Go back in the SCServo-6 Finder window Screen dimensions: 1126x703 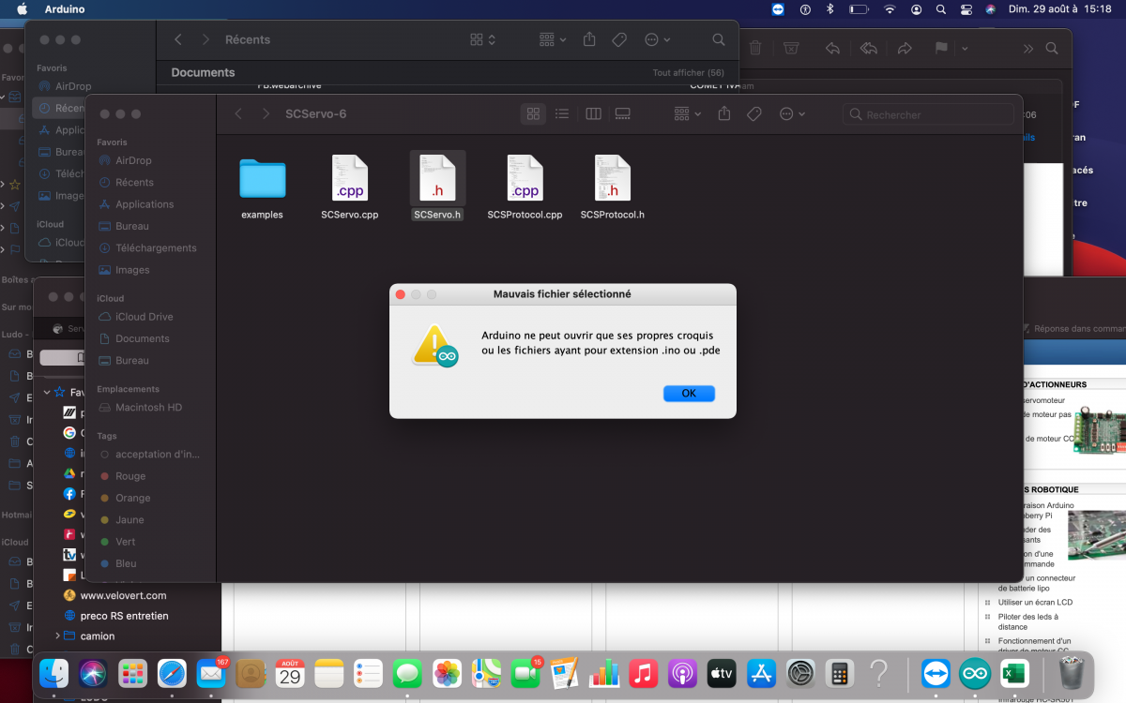click(x=238, y=114)
